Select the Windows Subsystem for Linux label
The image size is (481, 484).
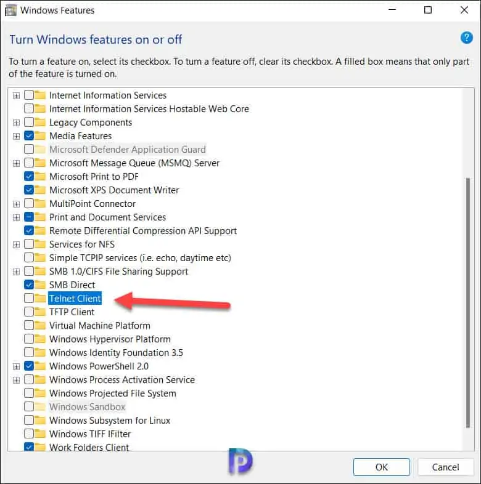pos(110,420)
